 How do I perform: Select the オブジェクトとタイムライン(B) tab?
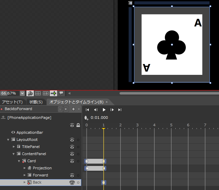76,102
